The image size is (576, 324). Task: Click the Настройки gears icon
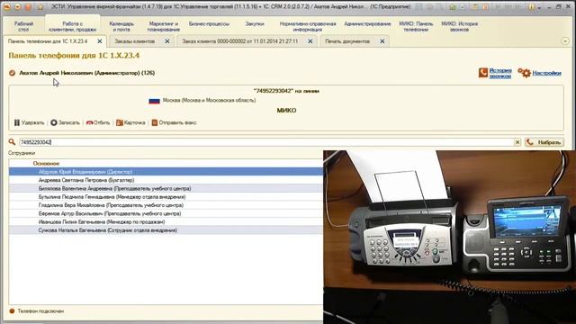pos(524,73)
